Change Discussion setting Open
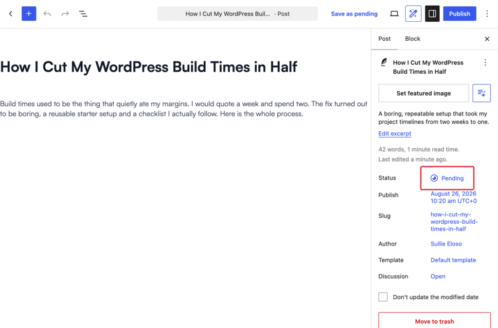Image resolution: width=498 pixels, height=328 pixels. 438,276
